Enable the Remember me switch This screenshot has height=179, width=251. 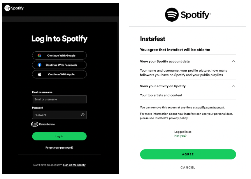[35, 124]
